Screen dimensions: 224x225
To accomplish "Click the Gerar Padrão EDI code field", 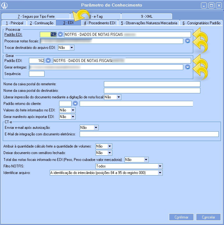I will click(x=37, y=61).
